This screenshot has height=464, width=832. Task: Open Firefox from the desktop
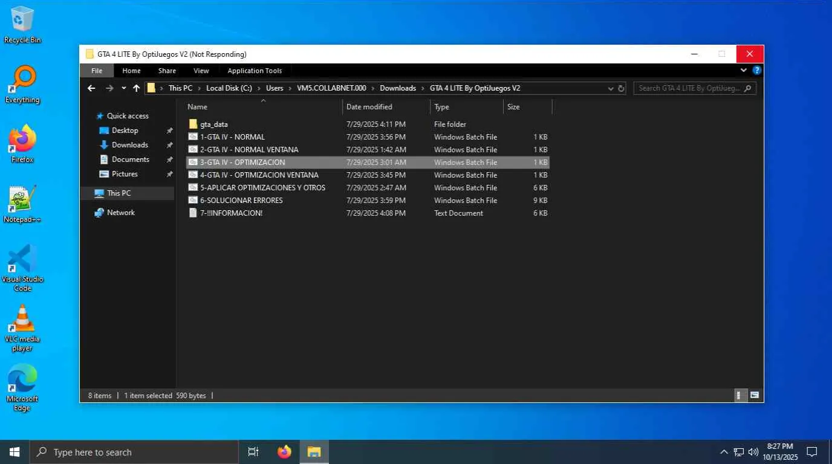click(x=22, y=144)
